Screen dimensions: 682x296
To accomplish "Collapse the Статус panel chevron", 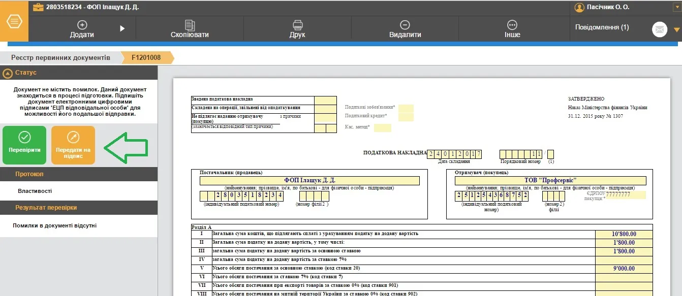I will click(8, 73).
